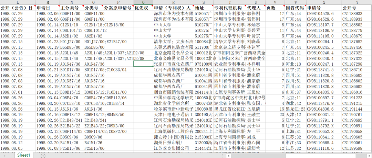Click the 主分类号 header cell
The image size is (372, 158).
(72, 8)
